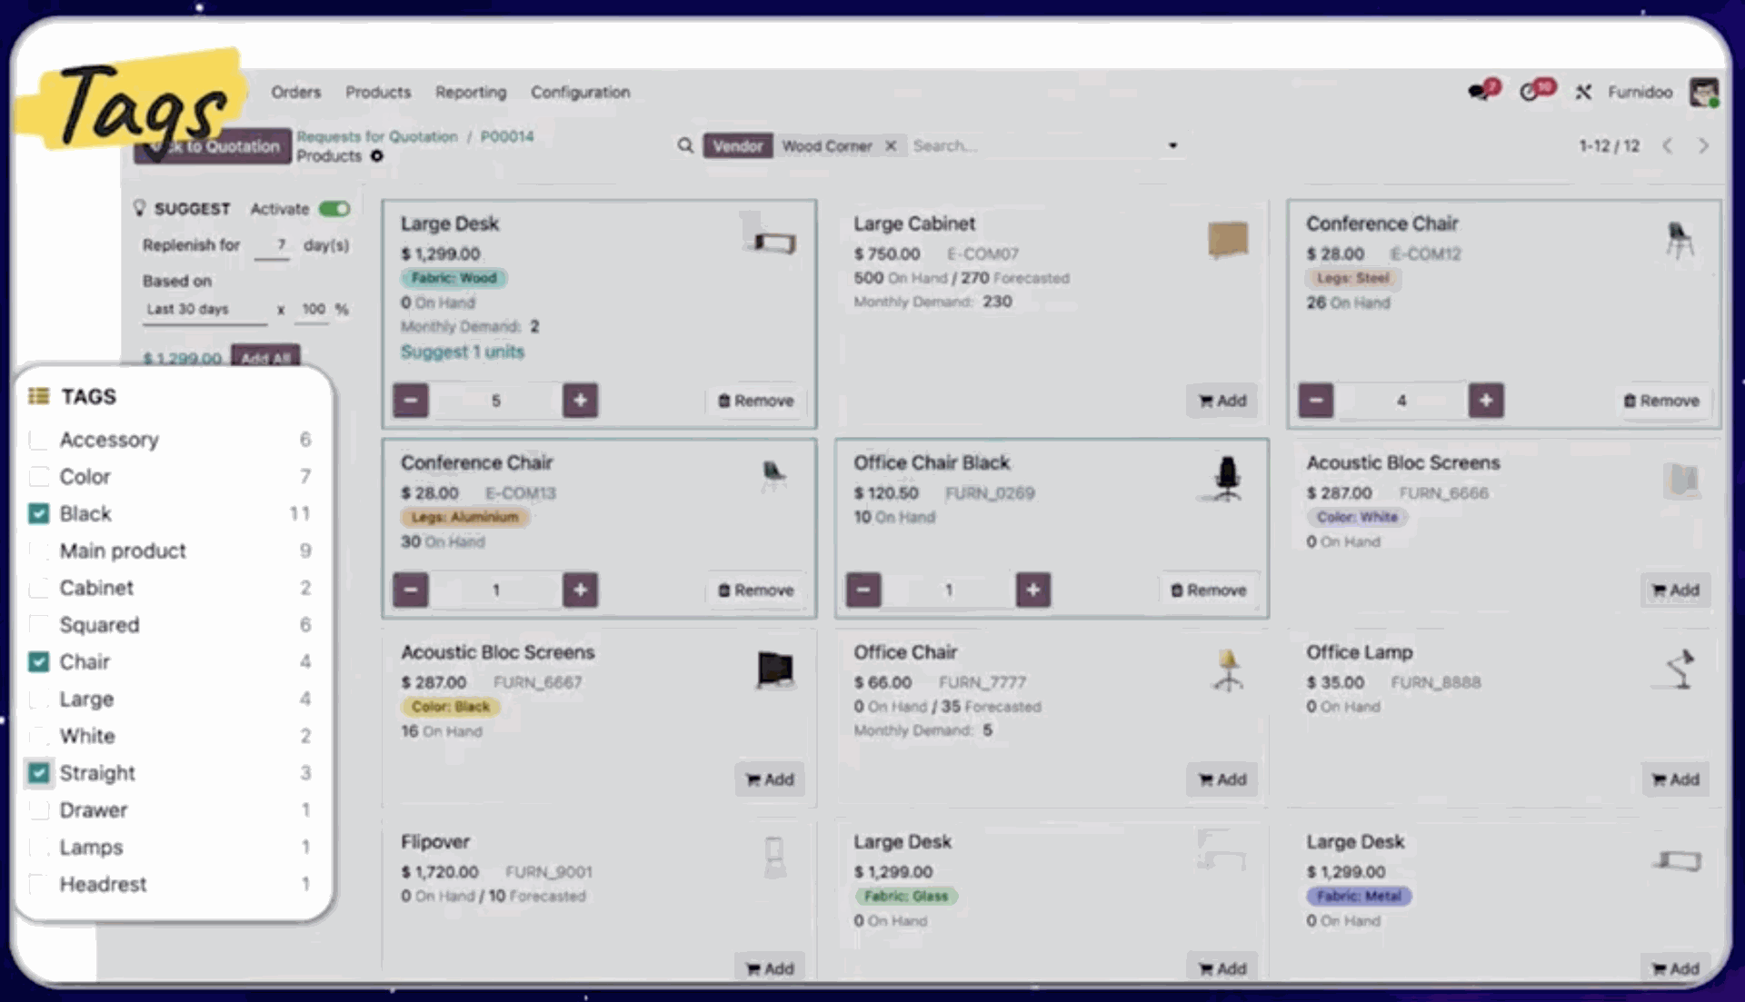Click the Suggest lightbulb icon
This screenshot has height=1002, width=1745.
click(x=140, y=208)
